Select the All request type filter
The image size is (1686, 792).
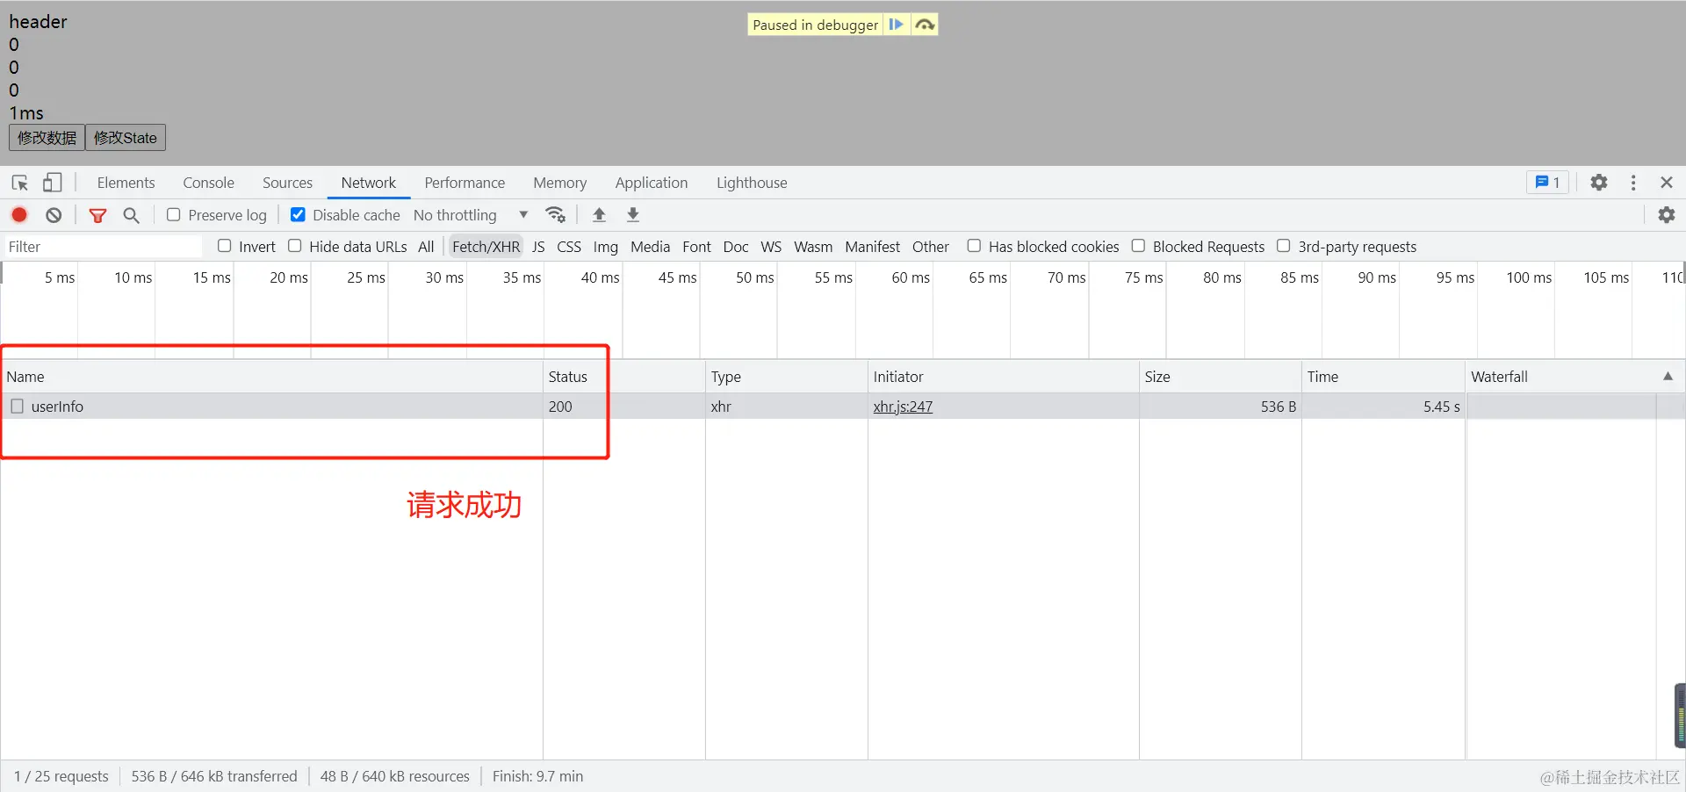[x=426, y=247]
